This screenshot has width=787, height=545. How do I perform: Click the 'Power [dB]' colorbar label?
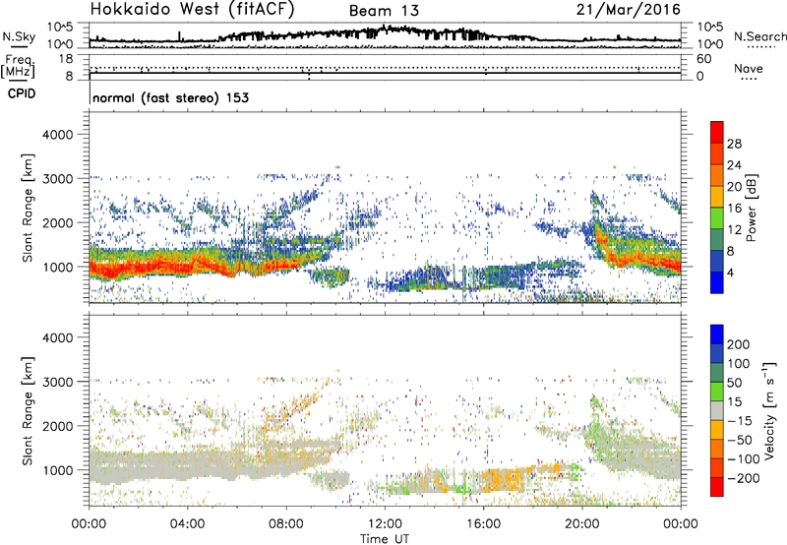coord(752,208)
